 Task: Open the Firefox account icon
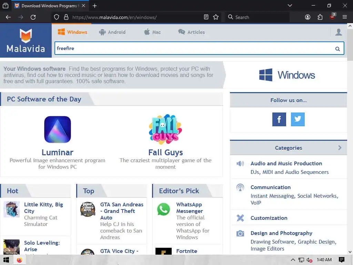(307, 17)
